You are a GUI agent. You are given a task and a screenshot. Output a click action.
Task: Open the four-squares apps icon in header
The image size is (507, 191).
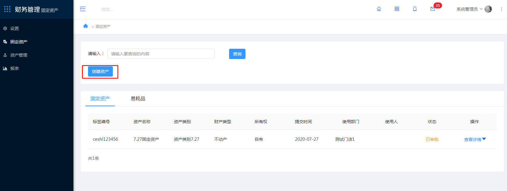397,9
